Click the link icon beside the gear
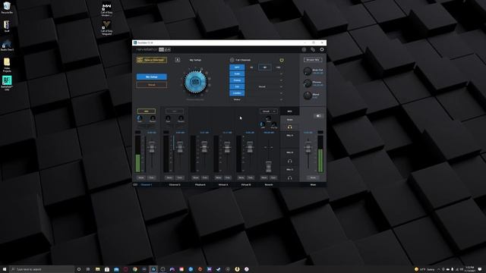The image size is (486, 273). click(x=313, y=49)
